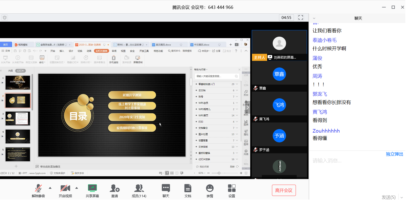Click the zoom-in plus button by the WPS slider
The height and width of the screenshot is (200, 406).
(241, 173)
